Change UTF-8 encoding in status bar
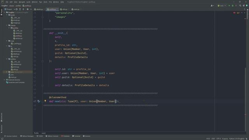This screenshot has width=249, height=140. click(219, 139)
